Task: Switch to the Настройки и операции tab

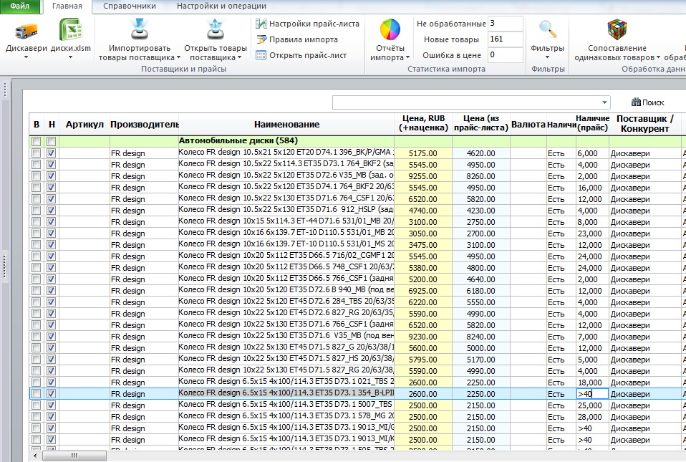Action: coord(221,6)
